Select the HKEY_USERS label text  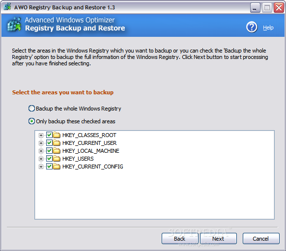tap(78, 159)
